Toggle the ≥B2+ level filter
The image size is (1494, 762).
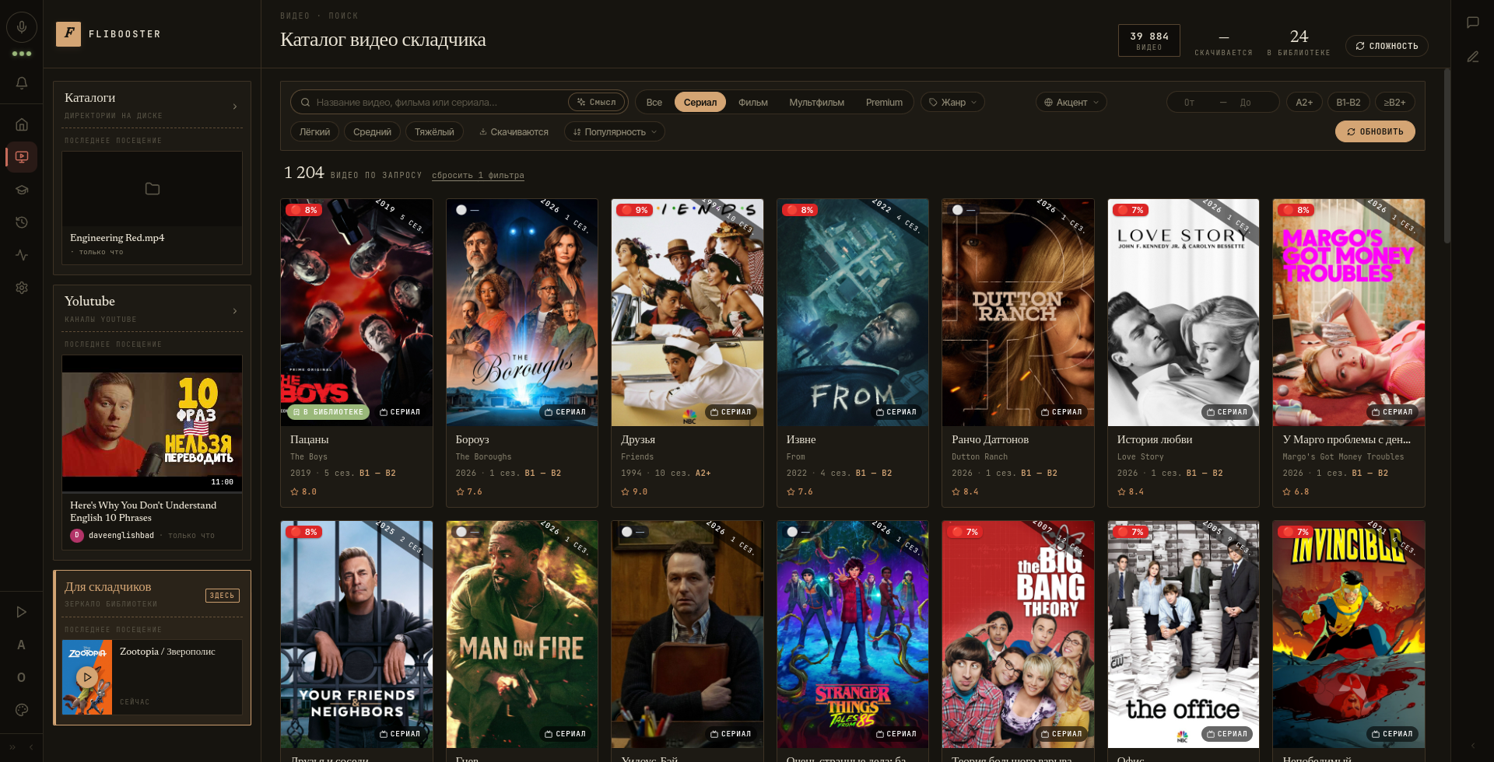click(1395, 103)
